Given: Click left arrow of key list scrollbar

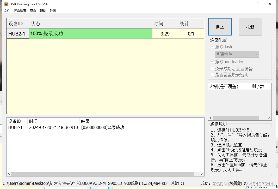Looking at the screenshot, I should tap(211, 118).
